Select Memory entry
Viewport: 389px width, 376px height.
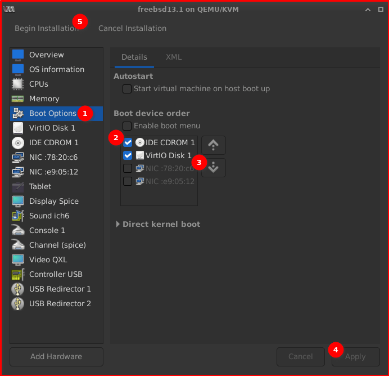tap(57, 99)
